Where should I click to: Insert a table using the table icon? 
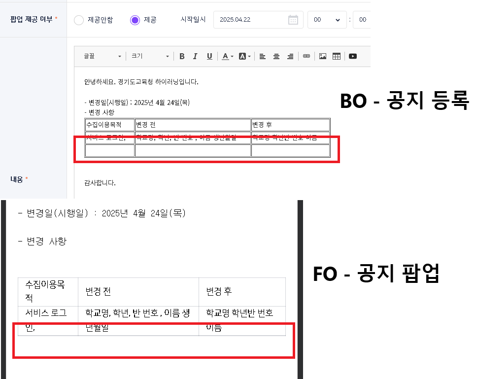click(x=337, y=56)
